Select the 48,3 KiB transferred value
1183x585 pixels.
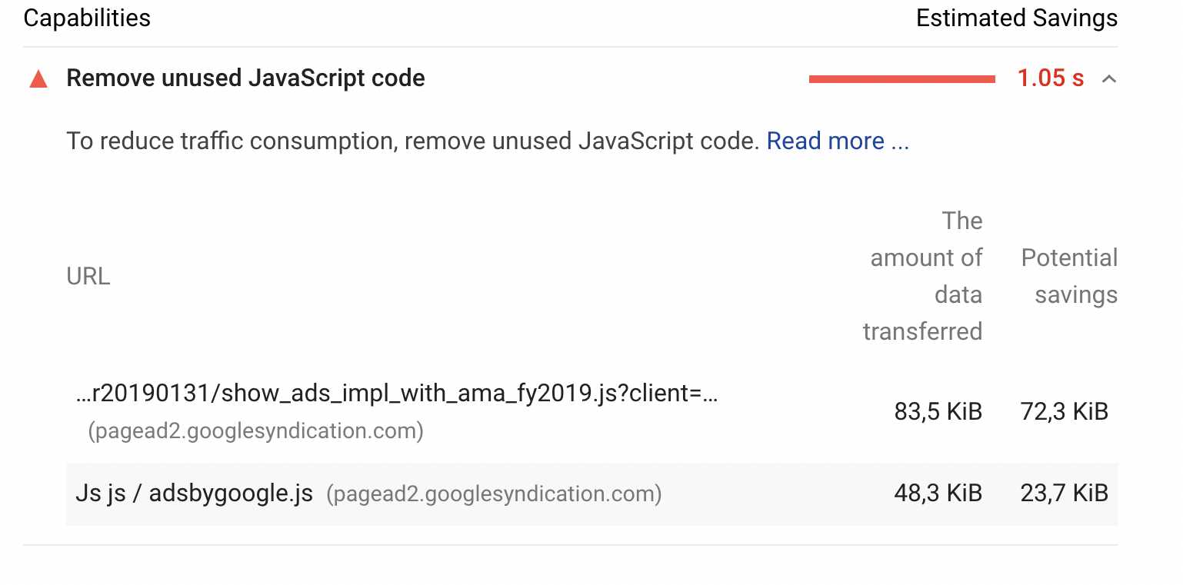click(x=938, y=494)
